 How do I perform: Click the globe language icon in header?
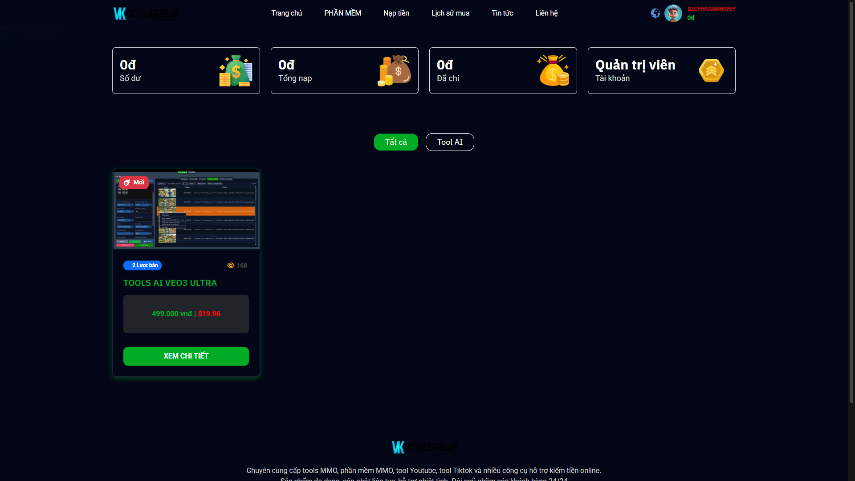tap(655, 13)
